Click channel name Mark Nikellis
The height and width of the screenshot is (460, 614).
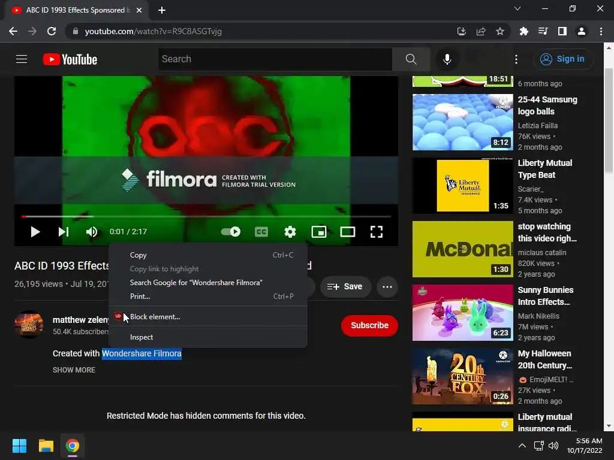[538, 316]
